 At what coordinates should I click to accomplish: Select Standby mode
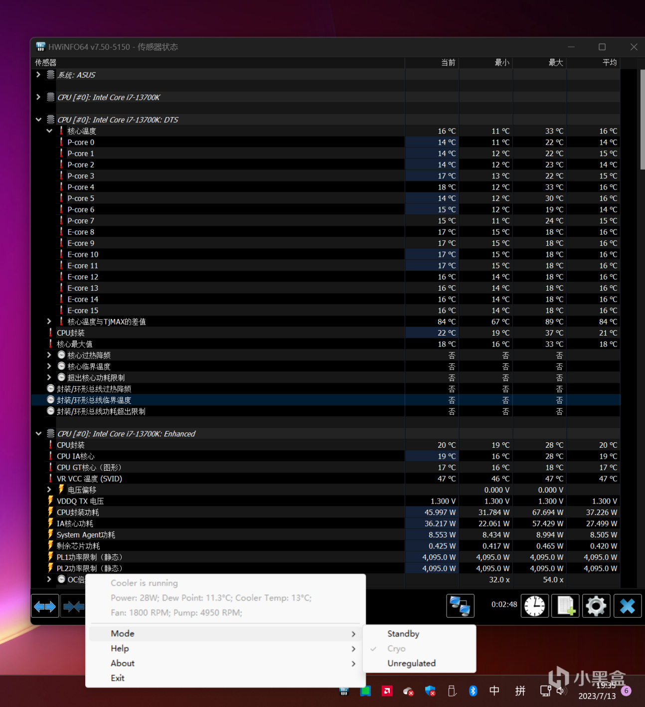click(419, 634)
